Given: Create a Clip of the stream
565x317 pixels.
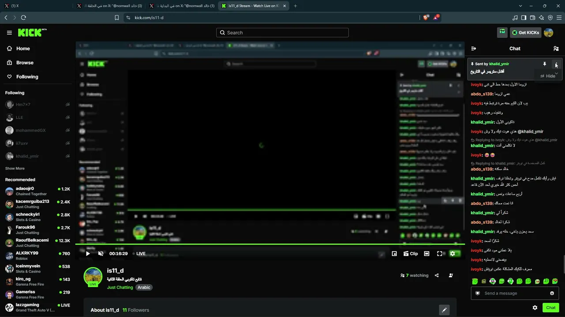Looking at the screenshot, I should 411,254.
